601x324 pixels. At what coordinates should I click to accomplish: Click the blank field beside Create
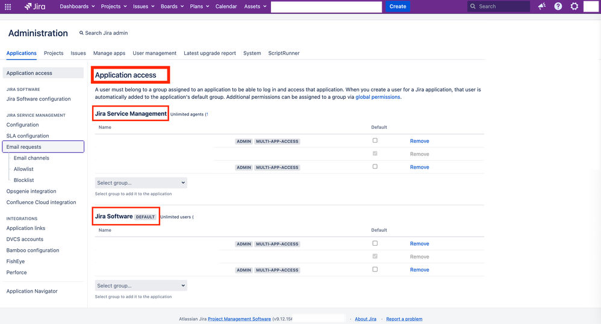pos(326,7)
